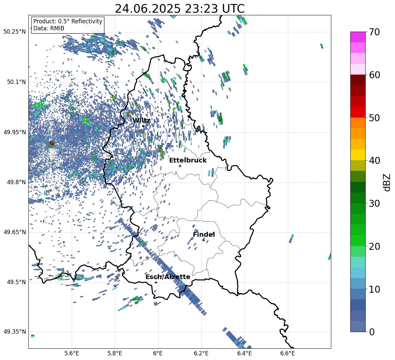Select the Findel city label
This screenshot has height=360, width=395.
[204, 234]
